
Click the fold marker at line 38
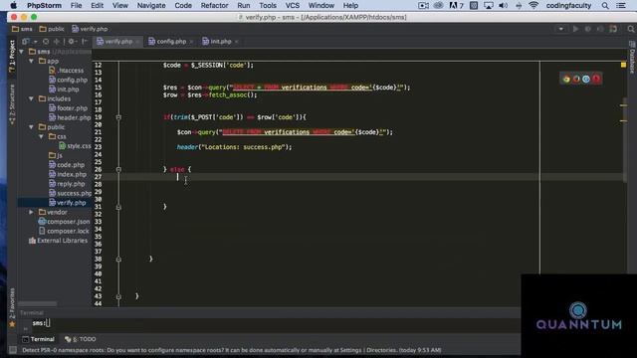[118, 259]
